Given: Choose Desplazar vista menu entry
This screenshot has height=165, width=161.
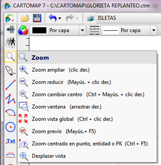Looking at the screenshot, I should [87, 156].
